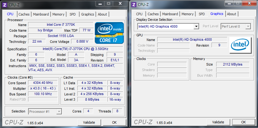Switch to CPU tab in right window
This screenshot has height=128, width=258.
[139, 14]
